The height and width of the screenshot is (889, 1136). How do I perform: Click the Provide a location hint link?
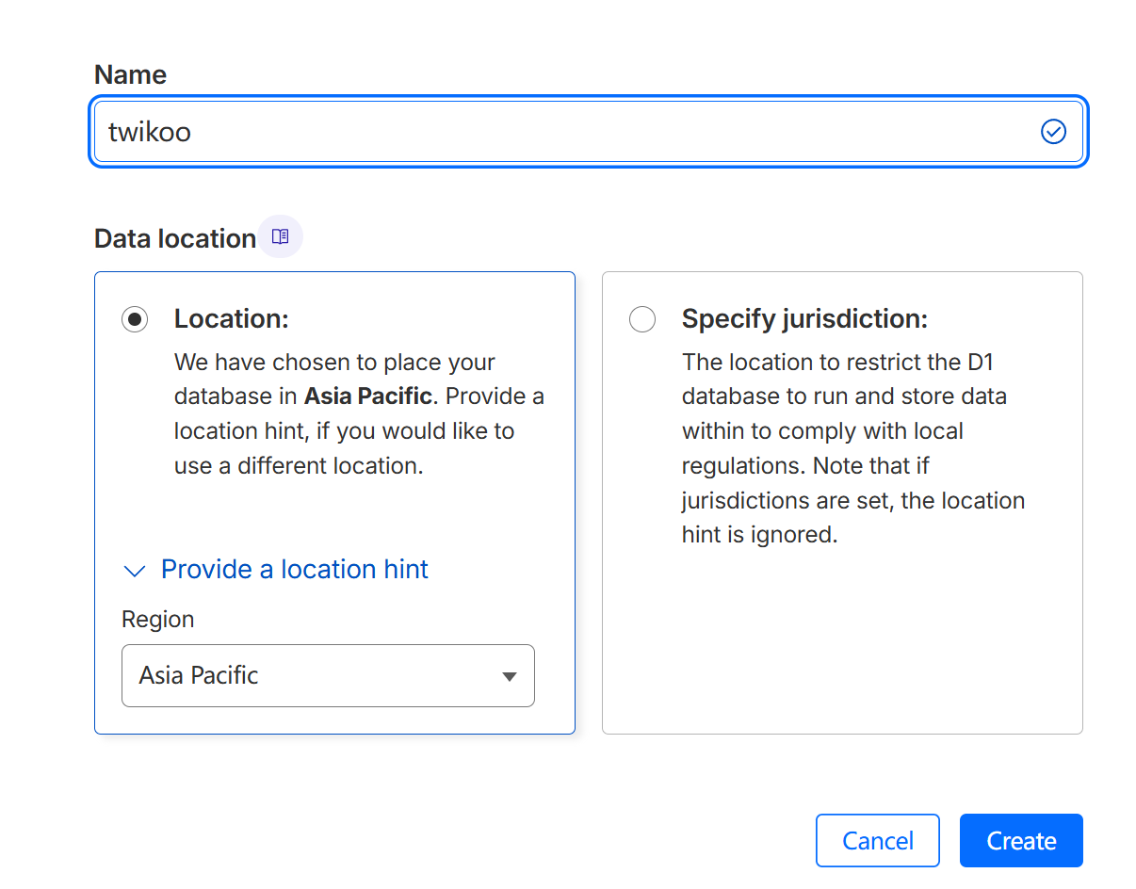tap(294, 569)
